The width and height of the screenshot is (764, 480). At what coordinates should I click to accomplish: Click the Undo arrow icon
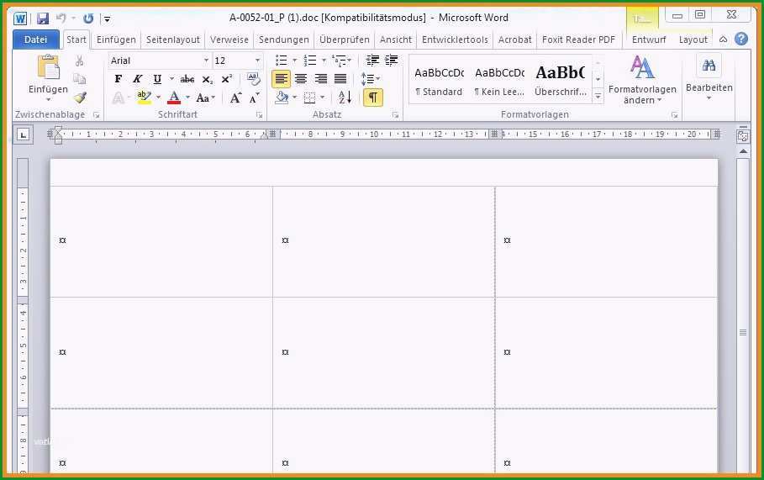point(61,18)
